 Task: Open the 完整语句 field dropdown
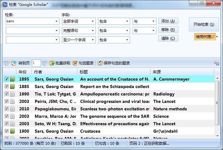coord(93,30)
